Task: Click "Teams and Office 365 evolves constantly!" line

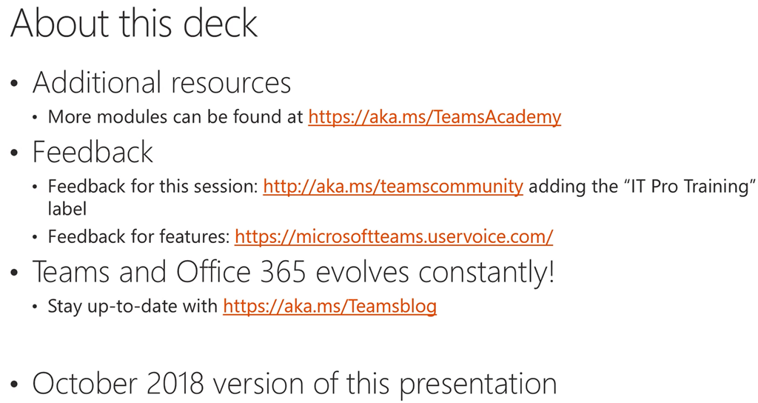Action: 293,272
